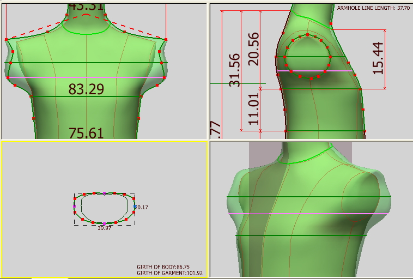This screenshot has height=279, width=413.
Task: Click the 75.61 waist measurement value
Action: tap(86, 133)
